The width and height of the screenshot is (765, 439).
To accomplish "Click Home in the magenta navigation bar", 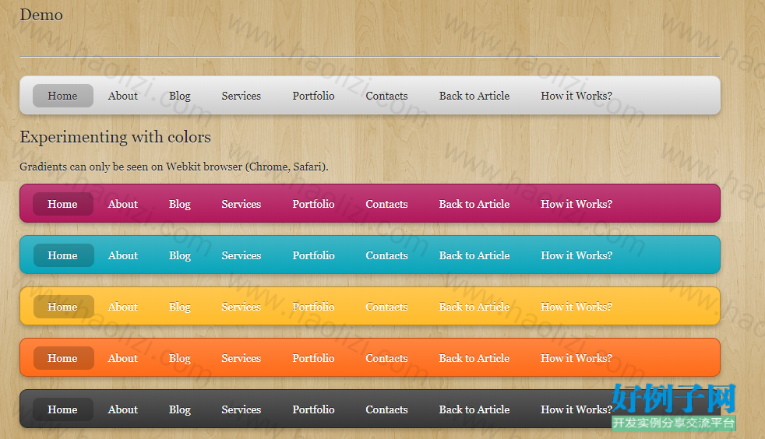I will [62, 204].
